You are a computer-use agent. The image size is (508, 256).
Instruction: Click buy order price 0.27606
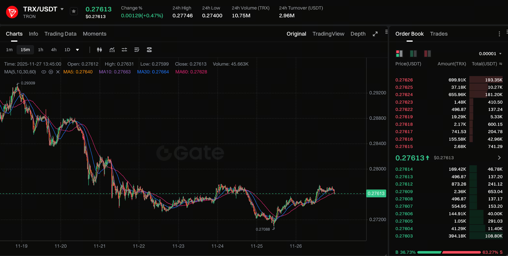click(x=404, y=214)
